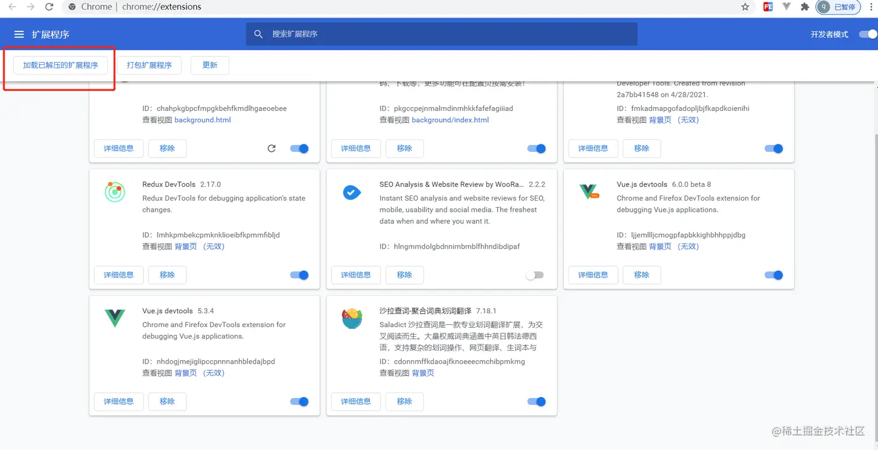Click the 沙拉查词 ID cdonnmffkdaoajfknoeeecmchibpmkmg
This screenshot has width=878, height=450.
[x=452, y=361]
